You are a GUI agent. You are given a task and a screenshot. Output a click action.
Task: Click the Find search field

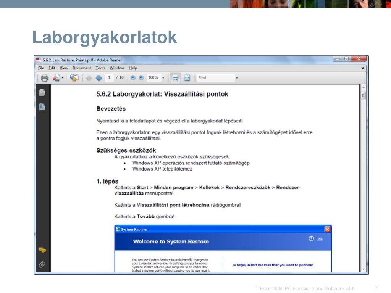216,78
